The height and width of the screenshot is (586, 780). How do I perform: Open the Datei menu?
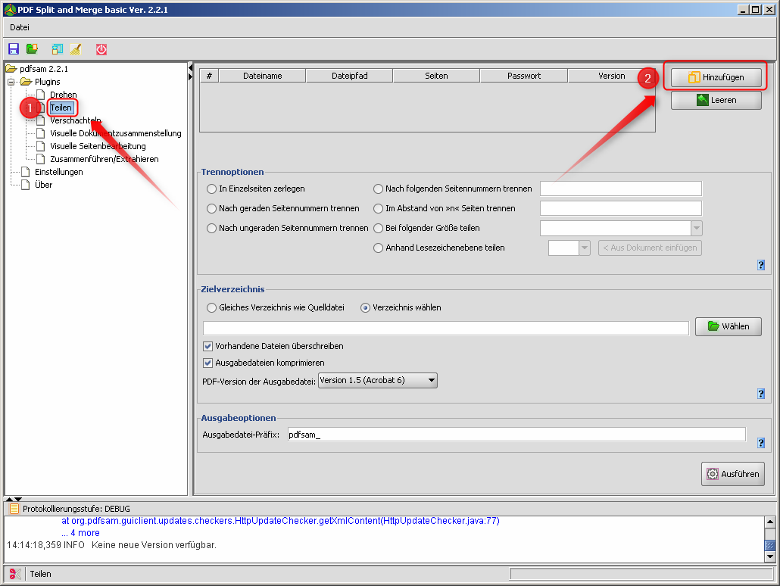click(19, 27)
